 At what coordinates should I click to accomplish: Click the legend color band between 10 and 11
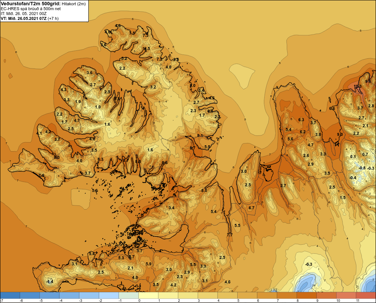347,295
